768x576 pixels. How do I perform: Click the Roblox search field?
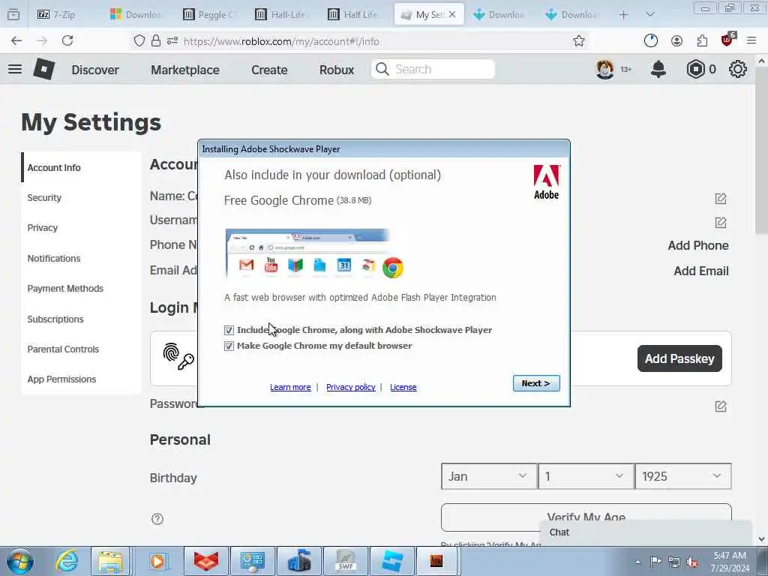[433, 69]
